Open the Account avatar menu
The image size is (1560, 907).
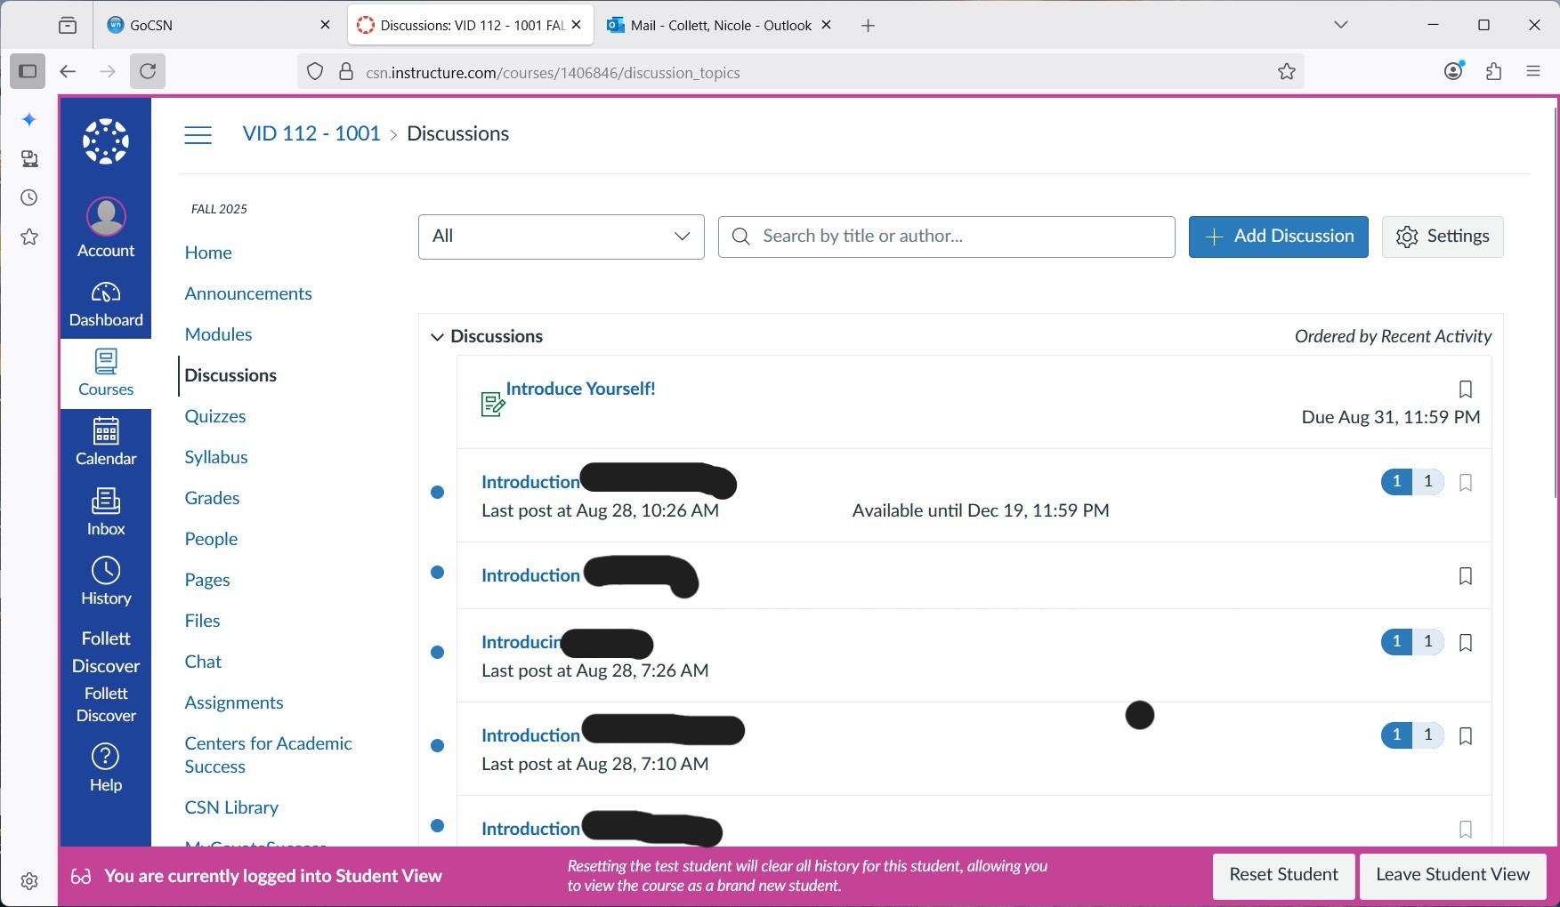point(106,229)
